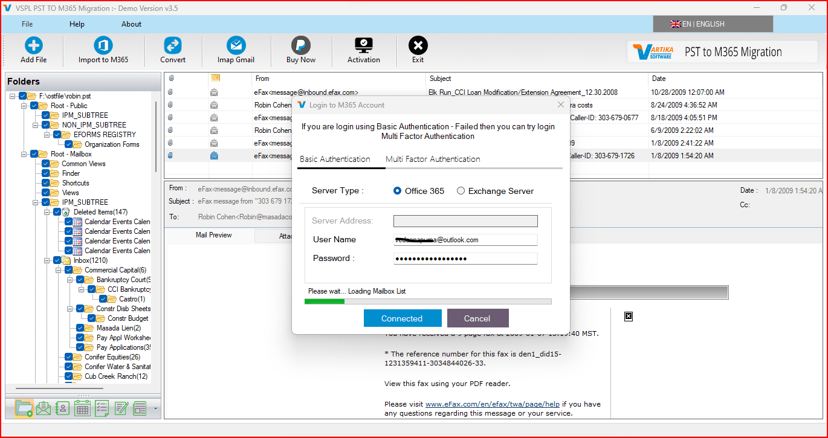Click the attachment clip column header icon
The height and width of the screenshot is (438, 828).
pyautogui.click(x=171, y=79)
